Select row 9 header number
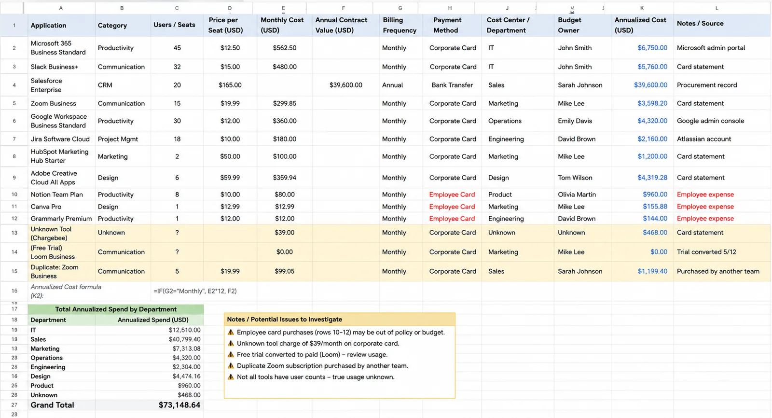Viewport: 772px width, 418px height. coord(14,178)
